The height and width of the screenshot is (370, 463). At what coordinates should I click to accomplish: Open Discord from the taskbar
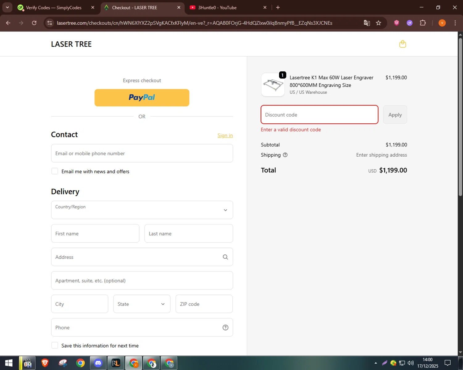point(98,363)
